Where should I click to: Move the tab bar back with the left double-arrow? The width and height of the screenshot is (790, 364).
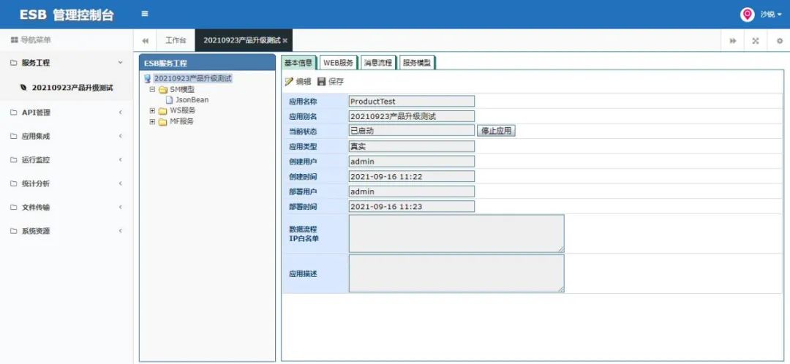(x=145, y=41)
